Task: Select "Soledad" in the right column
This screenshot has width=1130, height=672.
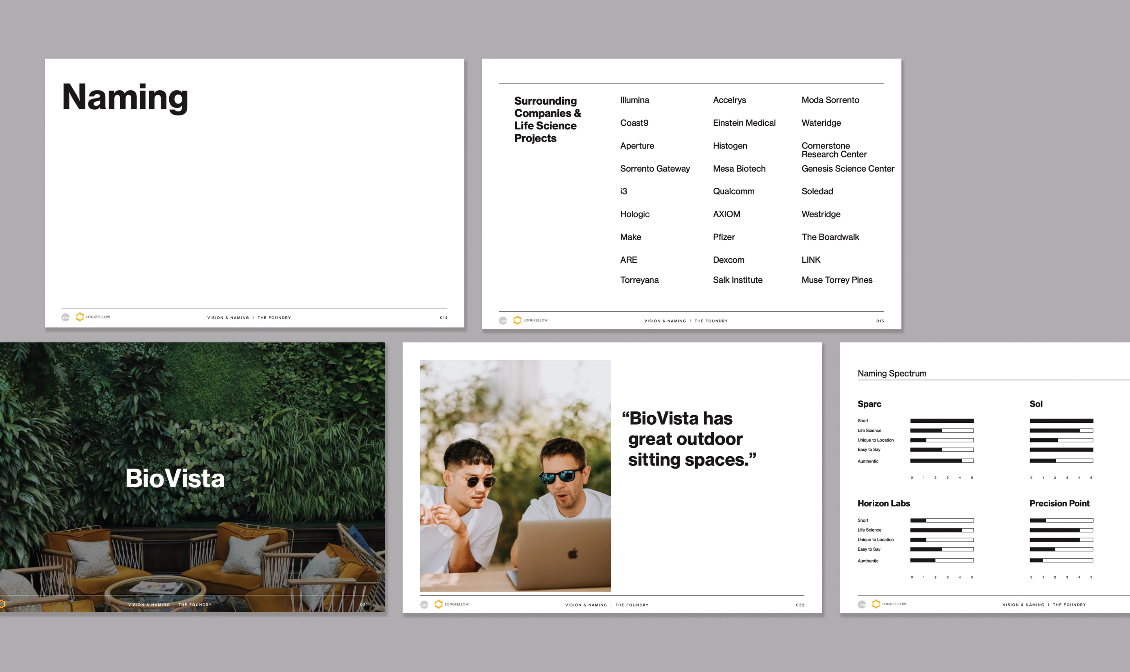Action: click(x=817, y=191)
